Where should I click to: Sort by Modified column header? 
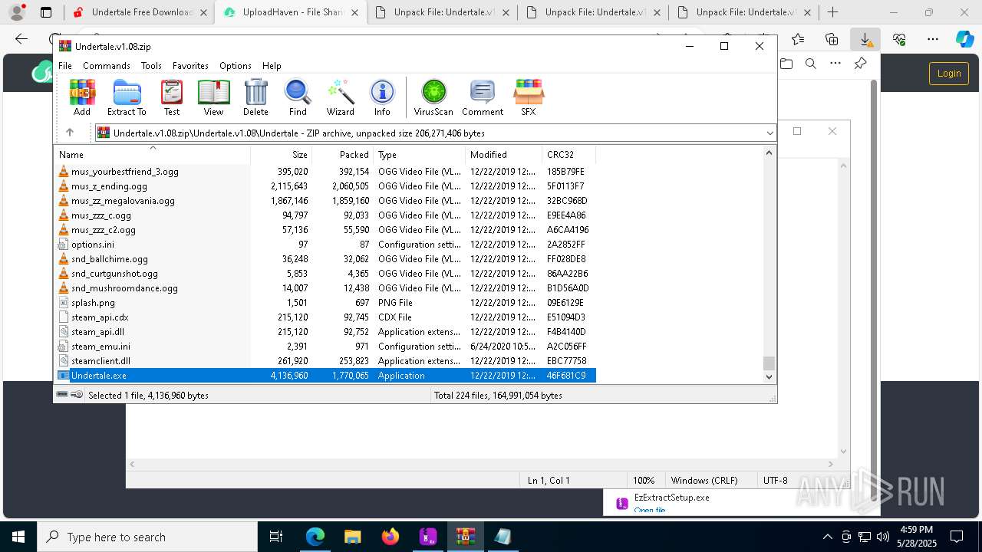(503, 155)
